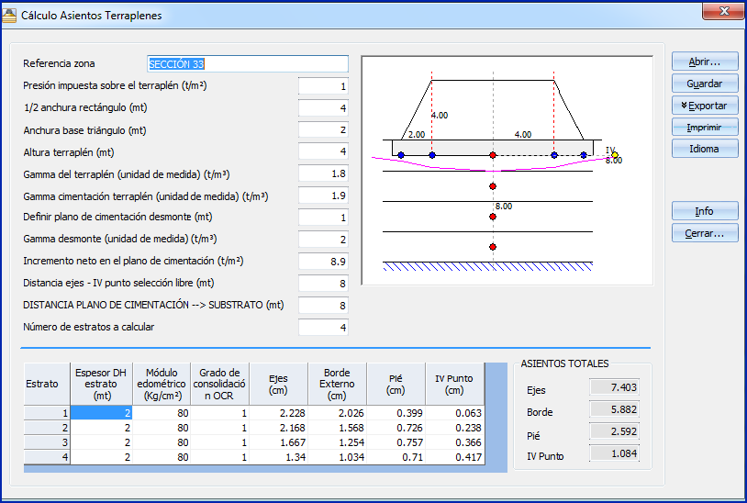This screenshot has height=503, width=747.
Task: Click the lowest red axis point marker
Action: point(493,247)
